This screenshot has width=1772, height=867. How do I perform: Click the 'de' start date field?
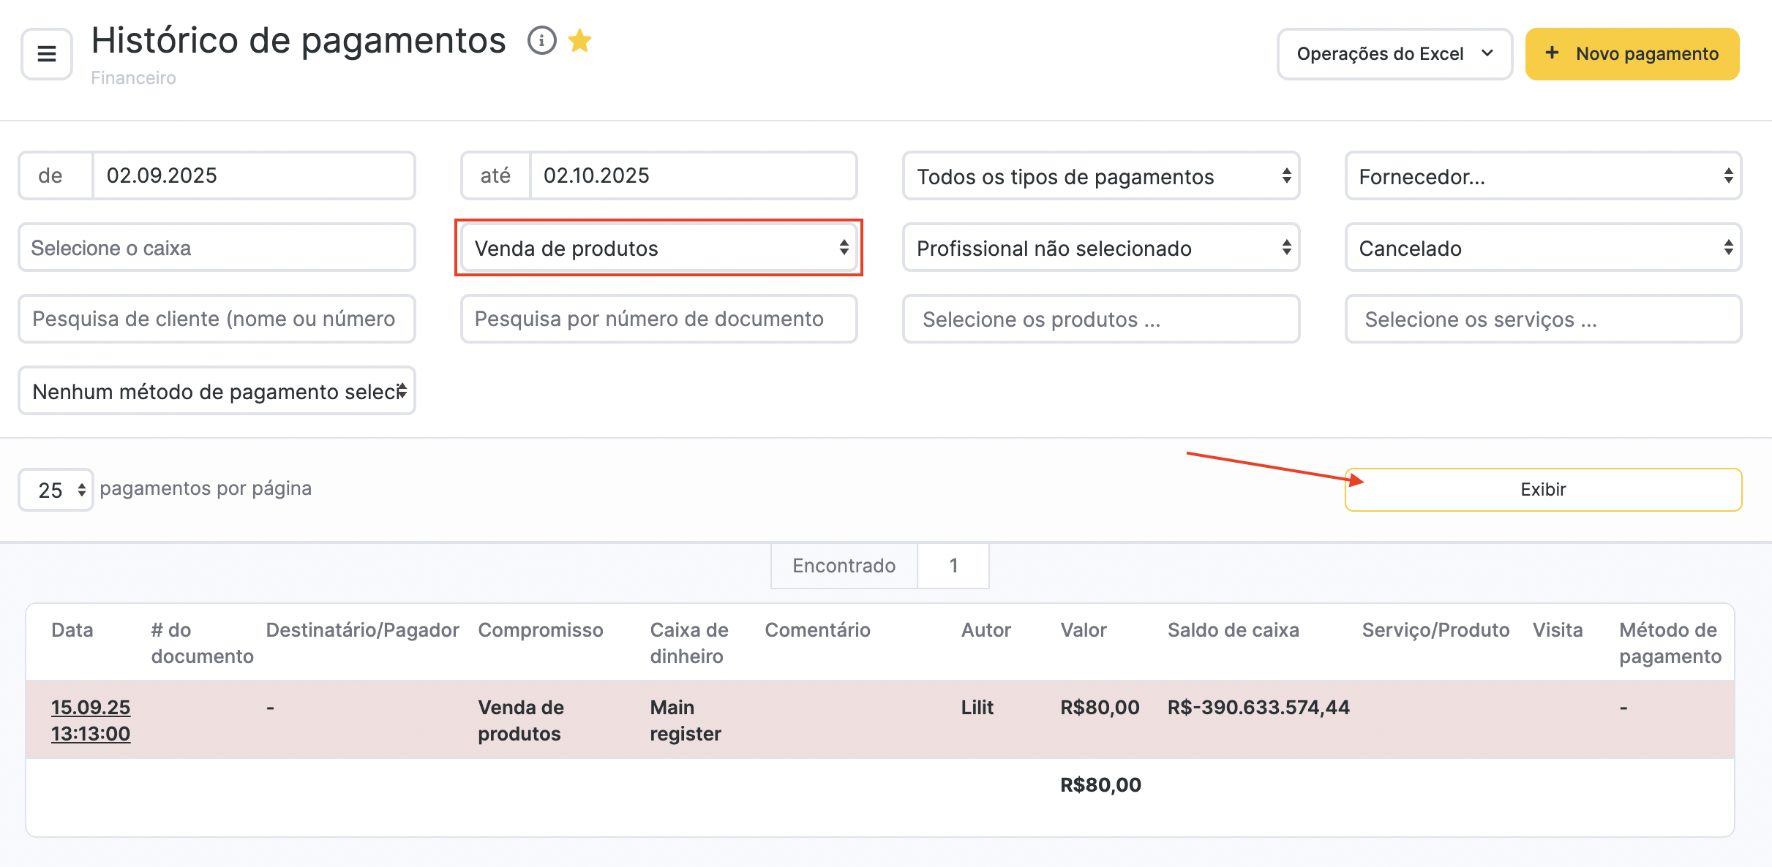click(x=252, y=175)
